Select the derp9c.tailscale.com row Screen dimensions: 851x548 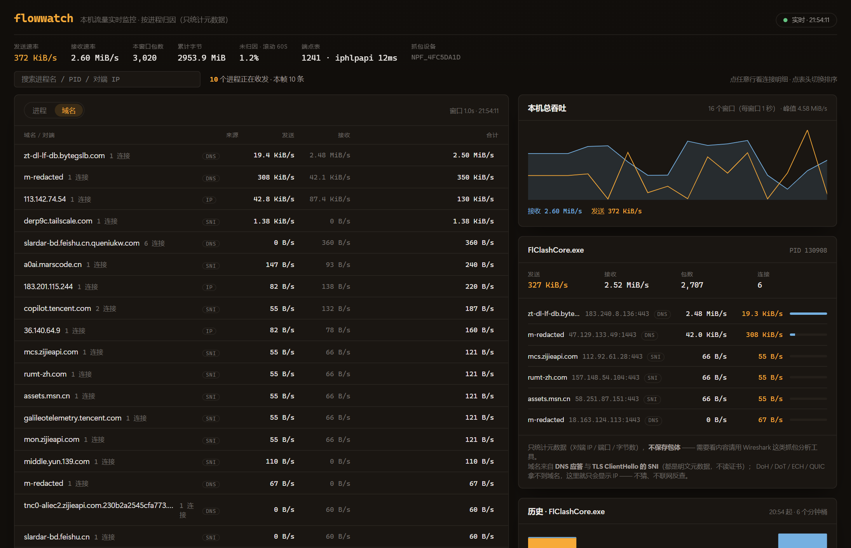point(261,221)
